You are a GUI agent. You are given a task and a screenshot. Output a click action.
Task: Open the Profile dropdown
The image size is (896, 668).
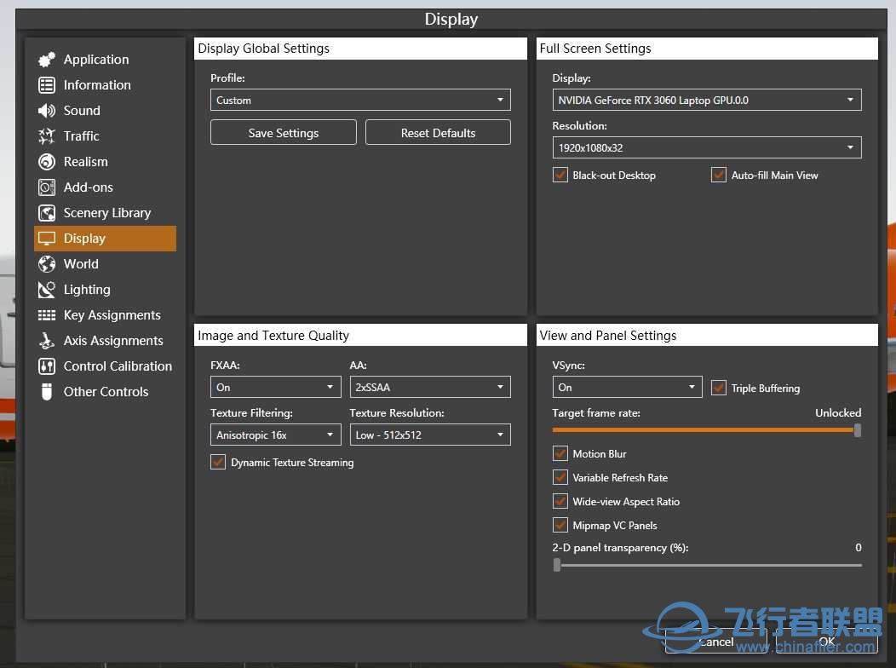pyautogui.click(x=360, y=101)
